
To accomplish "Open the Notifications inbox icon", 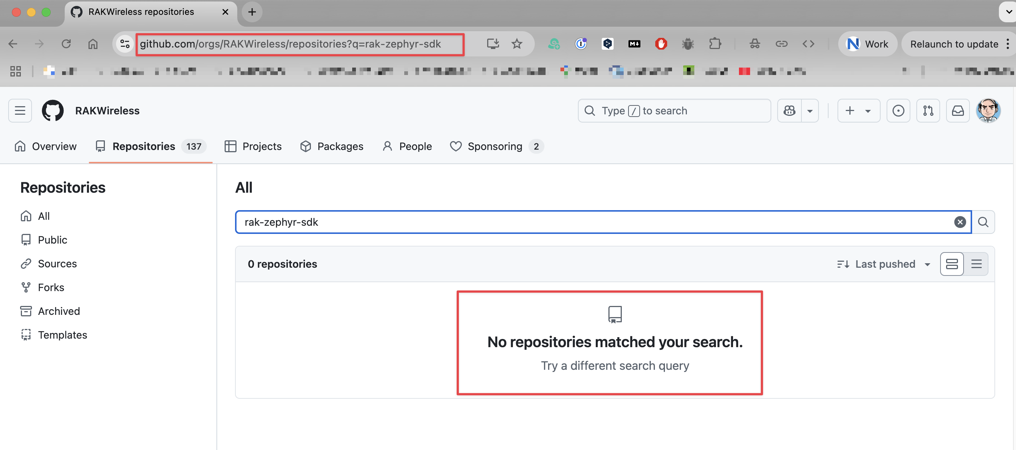I will 958,111.
